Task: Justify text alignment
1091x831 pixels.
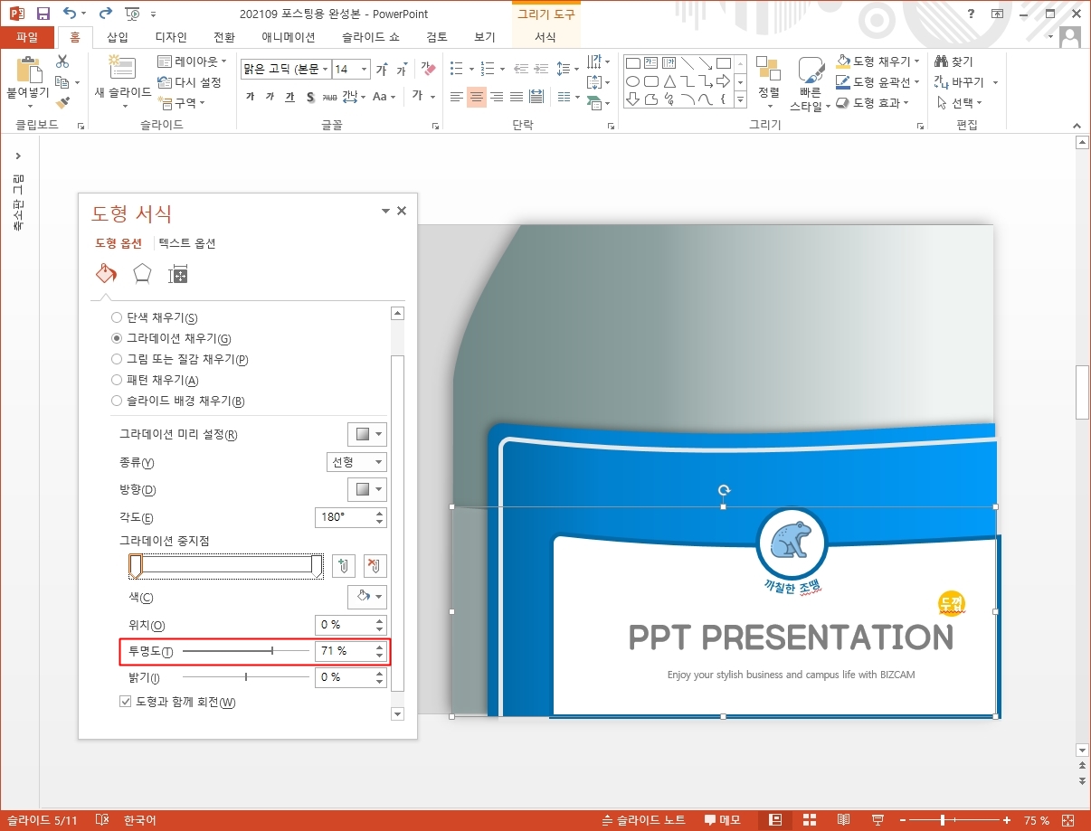Action: 517,97
